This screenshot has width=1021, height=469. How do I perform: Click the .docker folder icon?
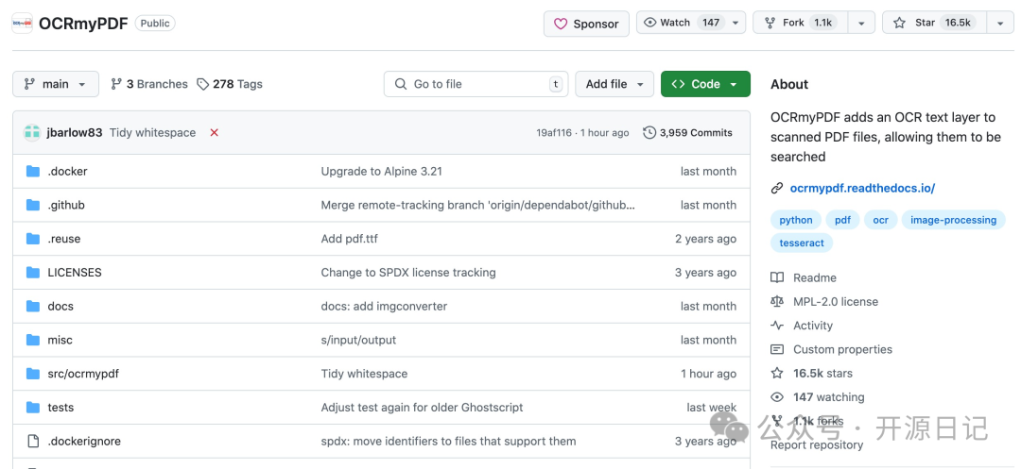[x=33, y=172]
